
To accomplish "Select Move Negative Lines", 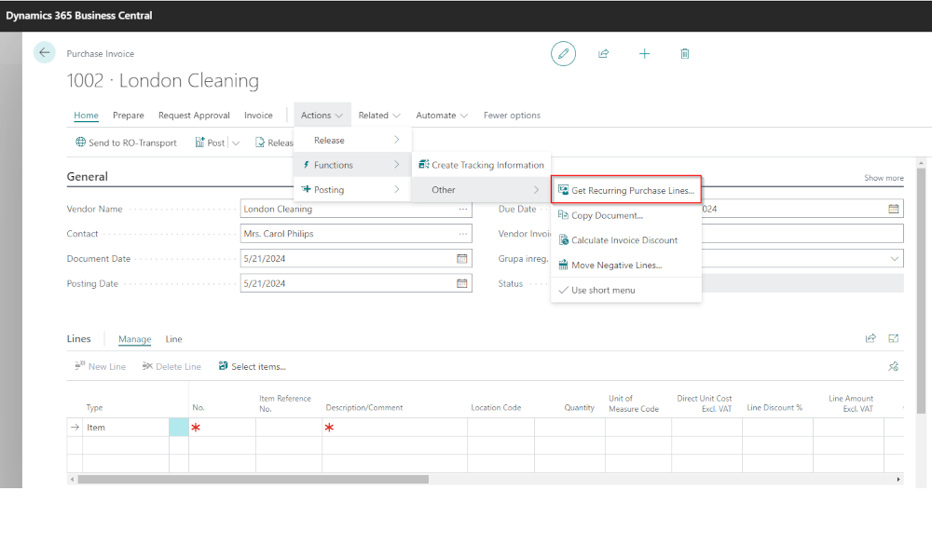I will tap(626, 265).
